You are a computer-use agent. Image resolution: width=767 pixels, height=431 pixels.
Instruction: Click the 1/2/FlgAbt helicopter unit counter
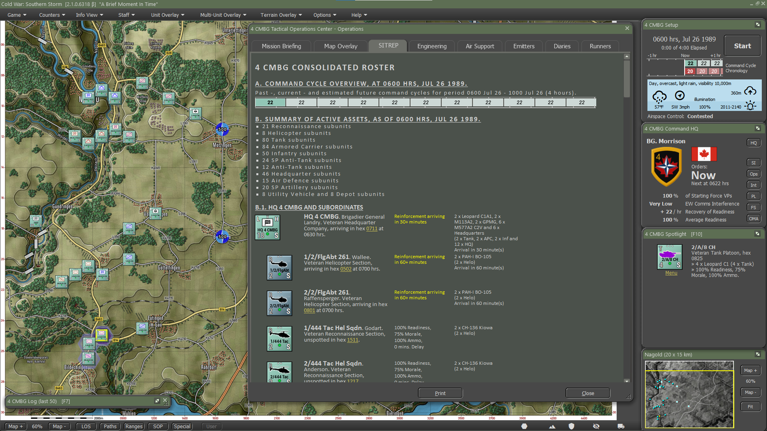coord(279,268)
